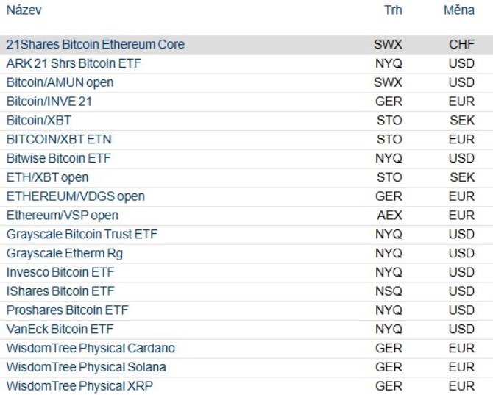The image size is (493, 395).
Task: Open BITCOIN/XBT ETN detail
Action: tap(59, 140)
